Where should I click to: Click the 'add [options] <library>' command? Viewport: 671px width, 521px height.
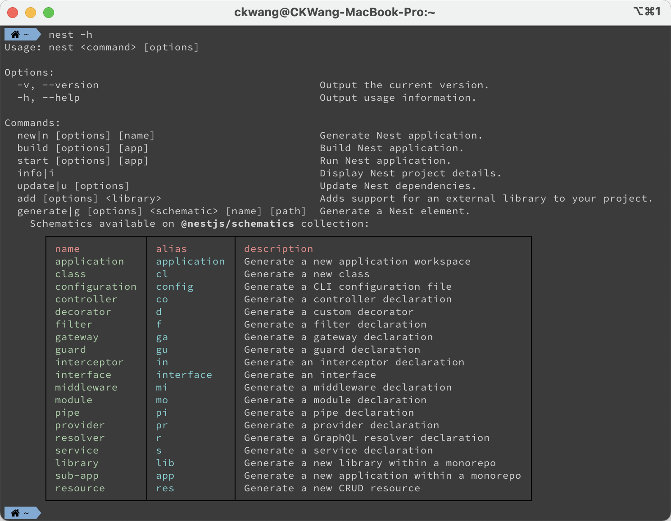pyautogui.click(x=89, y=198)
